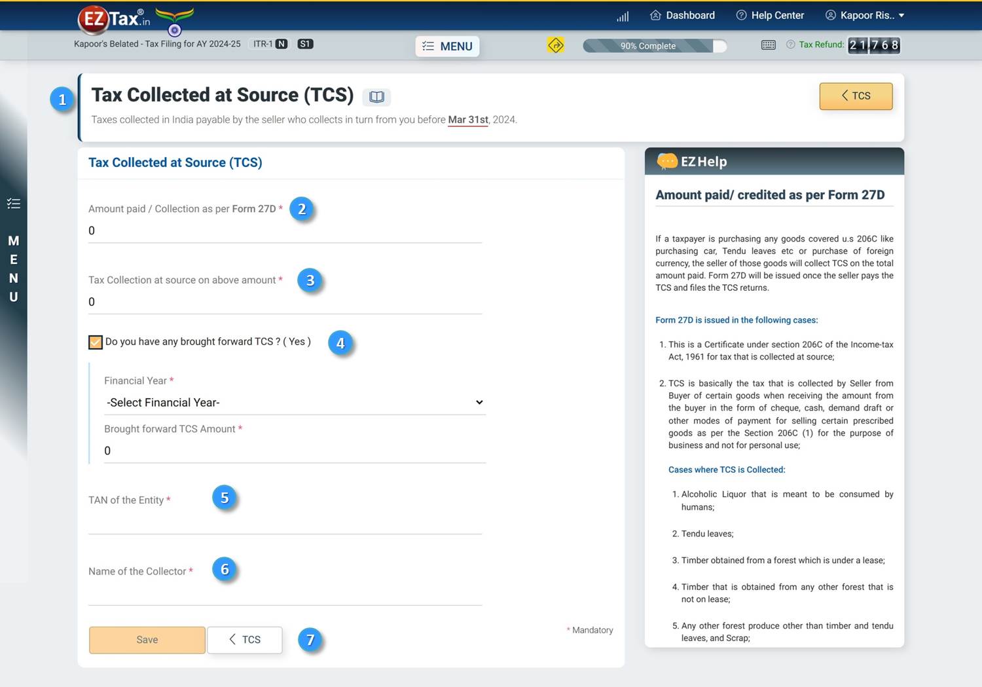982x687 pixels.
Task: Click the EZHelp chat bubble icon
Action: [x=666, y=161]
